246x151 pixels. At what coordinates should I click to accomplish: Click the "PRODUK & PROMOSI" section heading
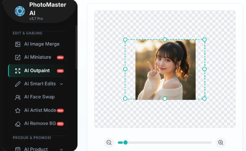(x=32, y=138)
